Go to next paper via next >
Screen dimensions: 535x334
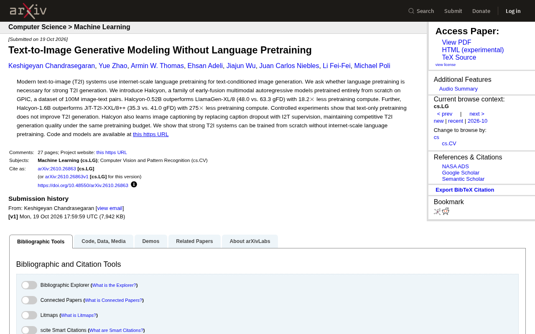point(477,114)
